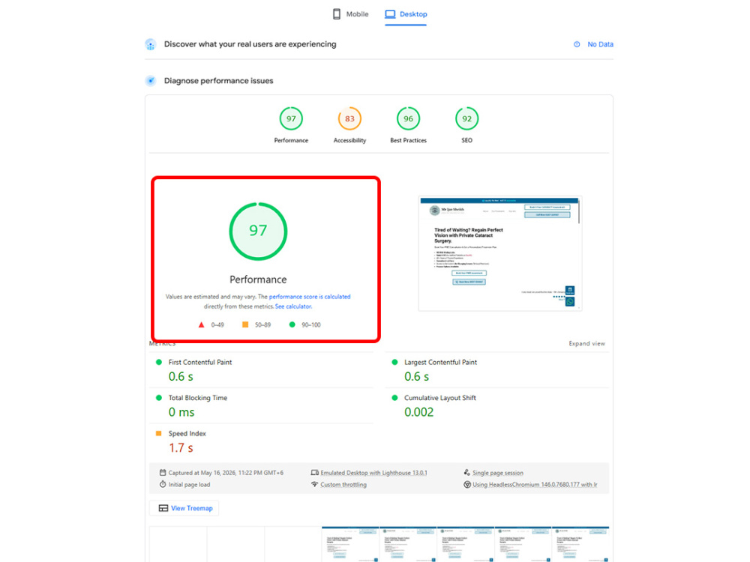This screenshot has width=750, height=562.
Task: Click the Largest Contentful Paint 0.6 s value
Action: [416, 377]
